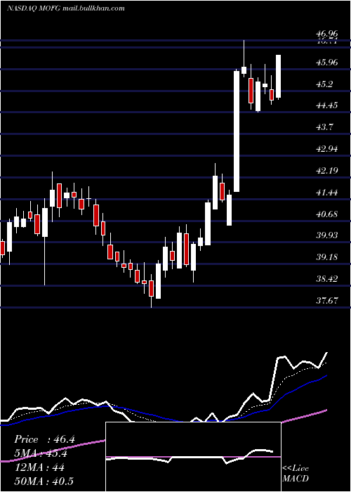Click the 40.68 price axis label

pos(327,214)
